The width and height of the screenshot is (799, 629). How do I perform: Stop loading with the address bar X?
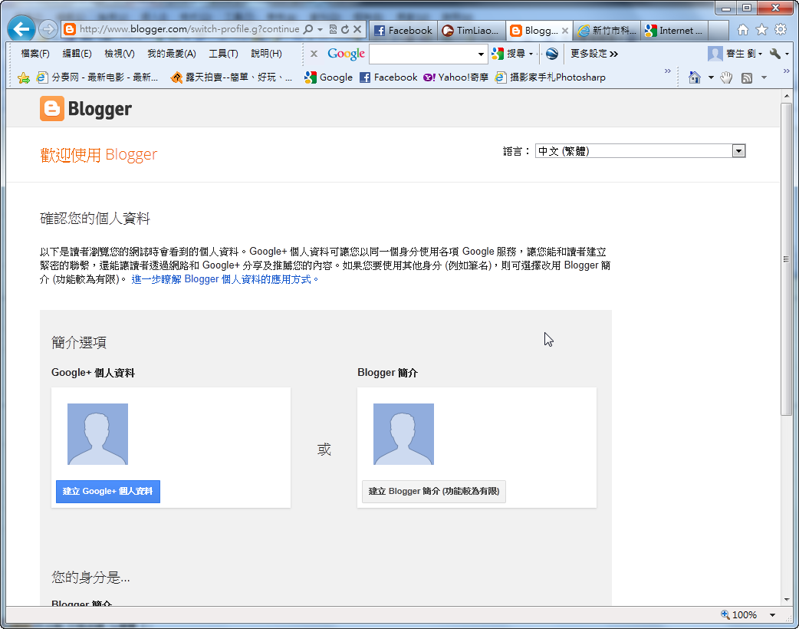coord(357,29)
